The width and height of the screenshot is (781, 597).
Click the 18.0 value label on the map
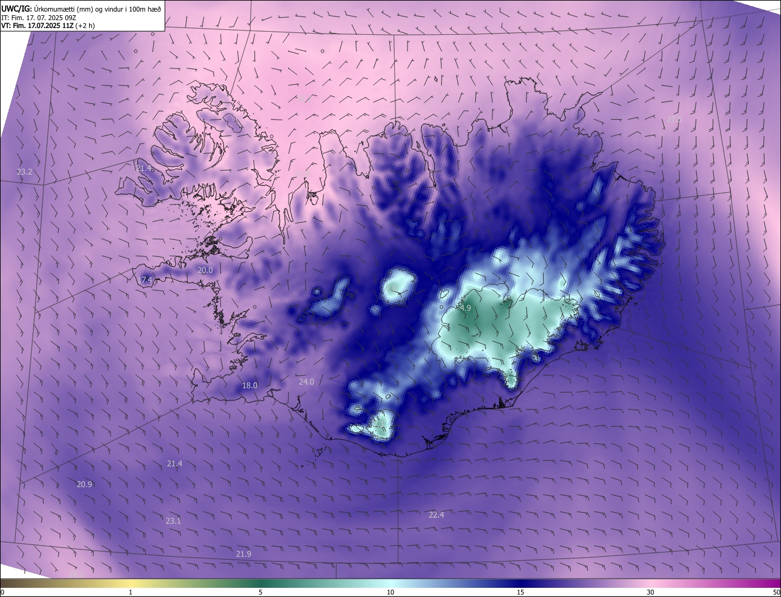(250, 385)
